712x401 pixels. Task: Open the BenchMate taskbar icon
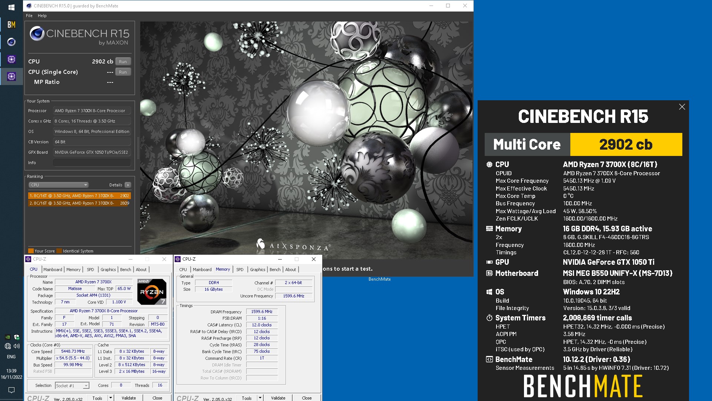(x=11, y=25)
